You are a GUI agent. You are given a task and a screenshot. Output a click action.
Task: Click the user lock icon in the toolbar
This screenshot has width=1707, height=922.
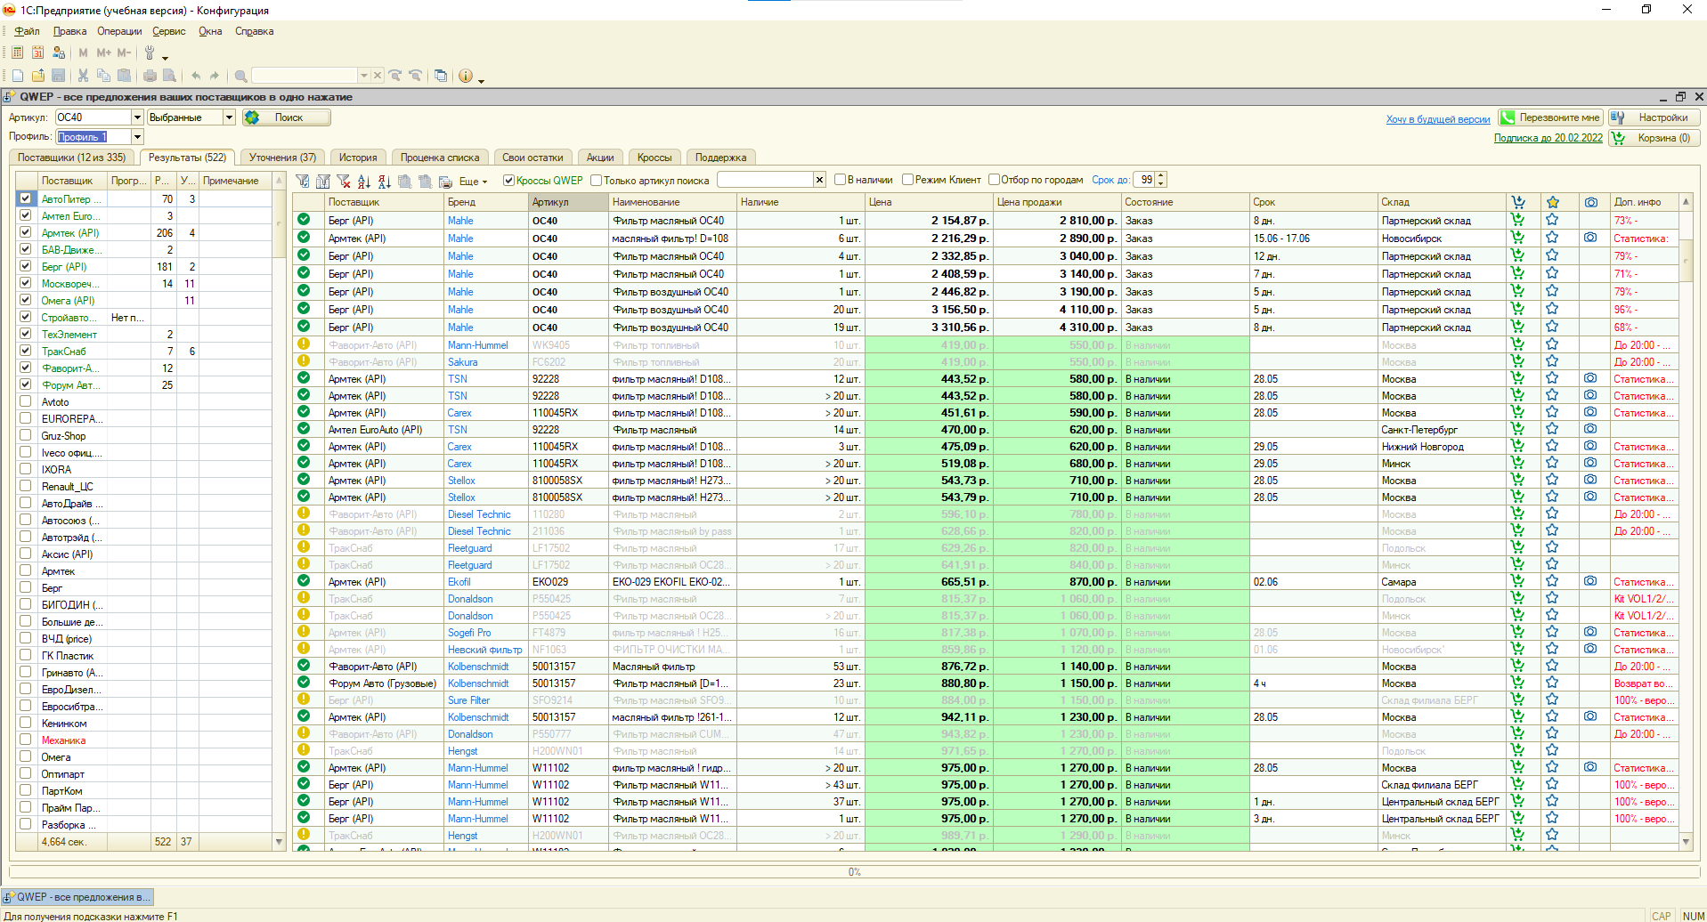click(59, 53)
